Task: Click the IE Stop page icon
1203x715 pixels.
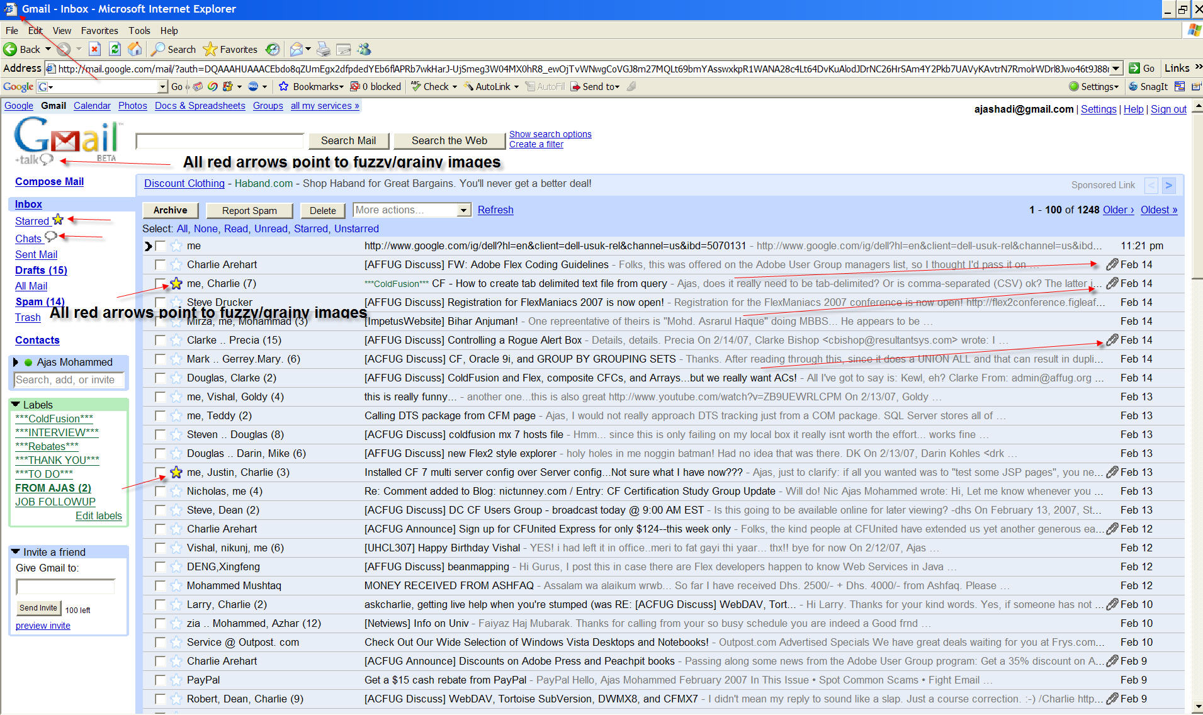Action: [x=94, y=49]
